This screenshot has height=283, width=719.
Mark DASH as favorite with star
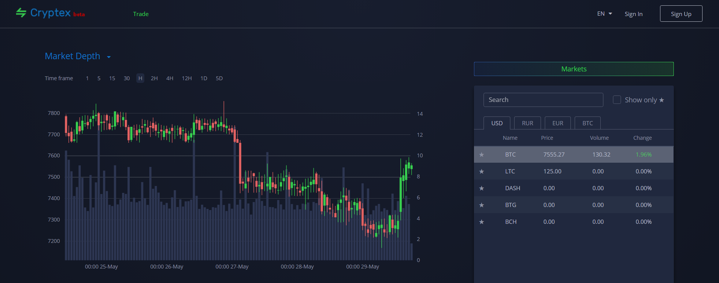482,188
